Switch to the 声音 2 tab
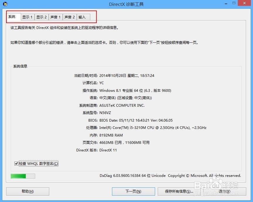 69,17
